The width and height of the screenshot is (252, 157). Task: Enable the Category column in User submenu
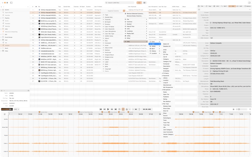click(x=167, y=59)
